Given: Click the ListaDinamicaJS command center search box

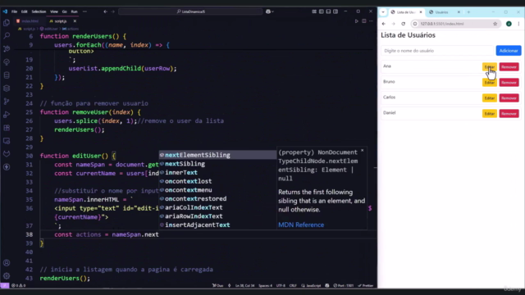Looking at the screenshot, I should click(x=190, y=11).
